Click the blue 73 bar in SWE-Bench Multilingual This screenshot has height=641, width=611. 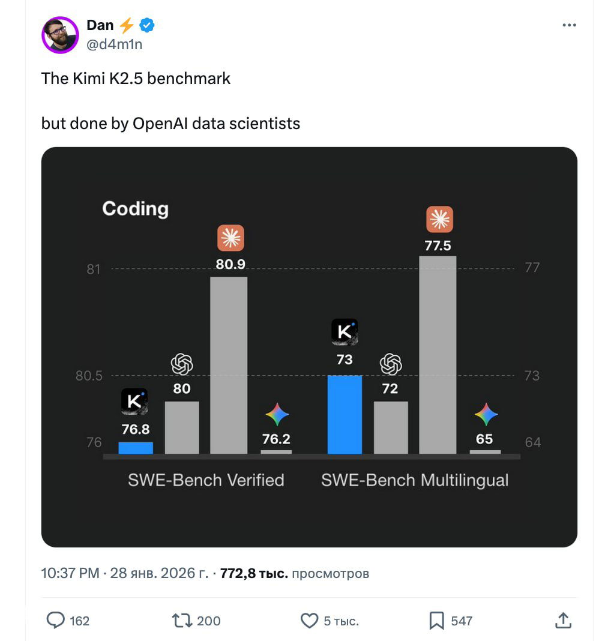pyautogui.click(x=345, y=414)
